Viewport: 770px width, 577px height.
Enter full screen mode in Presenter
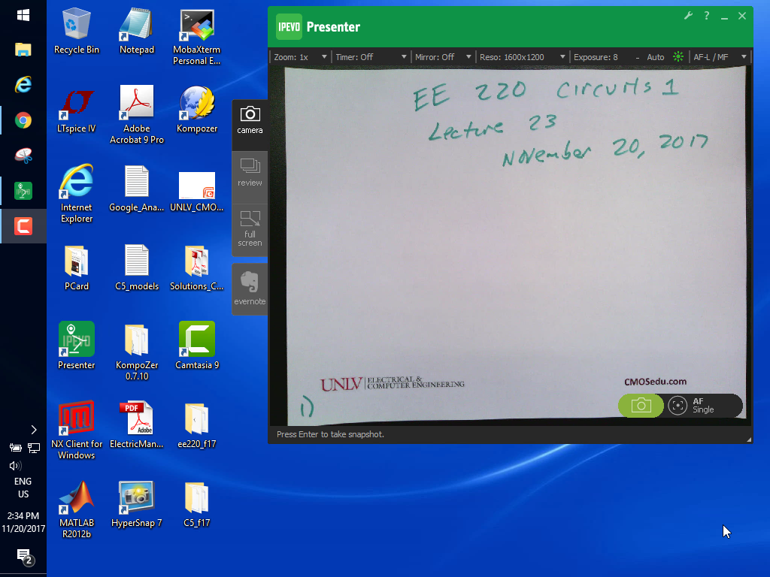pyautogui.click(x=250, y=229)
